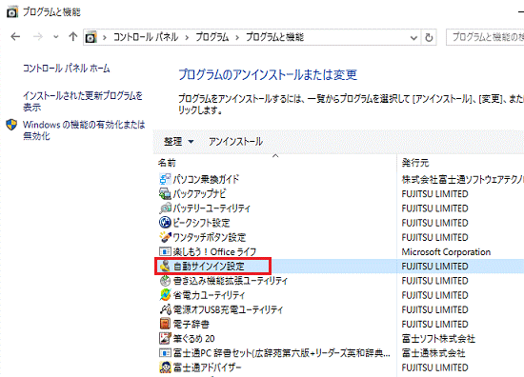
Task: Select 電源オフUSB充電ユーティリティ list entry
Action: 228,309
